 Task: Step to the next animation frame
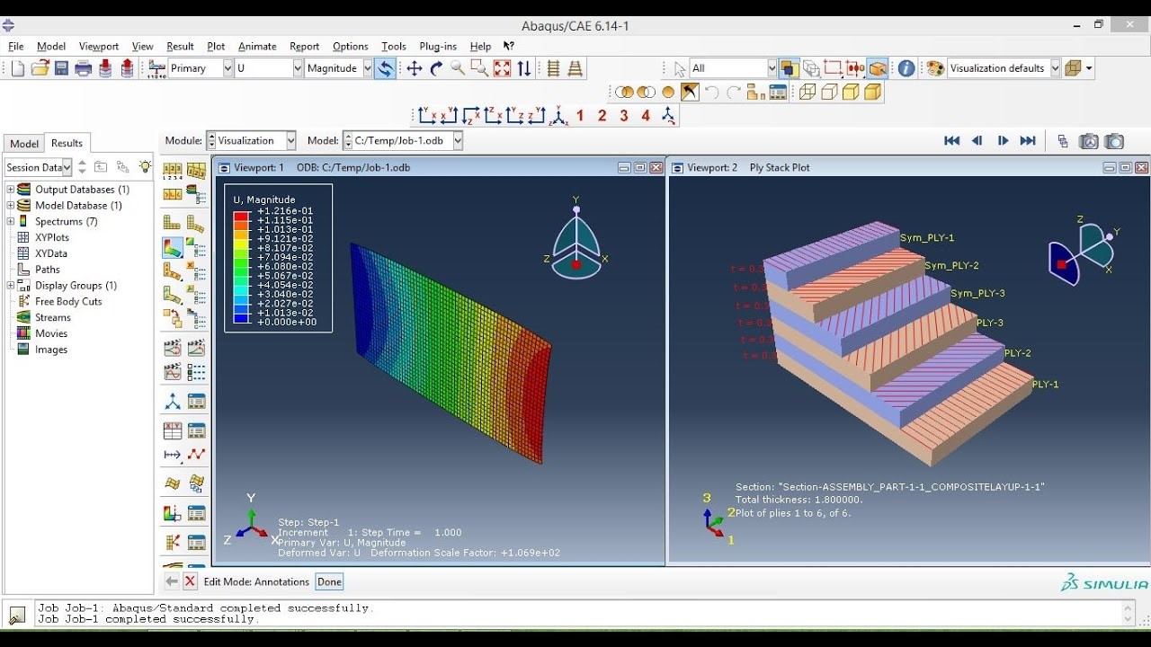coord(1003,141)
